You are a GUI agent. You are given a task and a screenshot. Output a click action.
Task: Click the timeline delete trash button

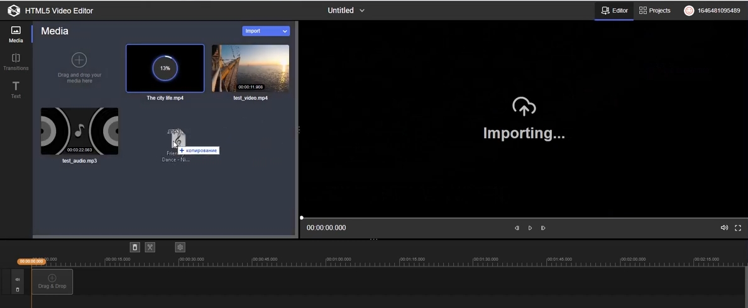point(135,247)
